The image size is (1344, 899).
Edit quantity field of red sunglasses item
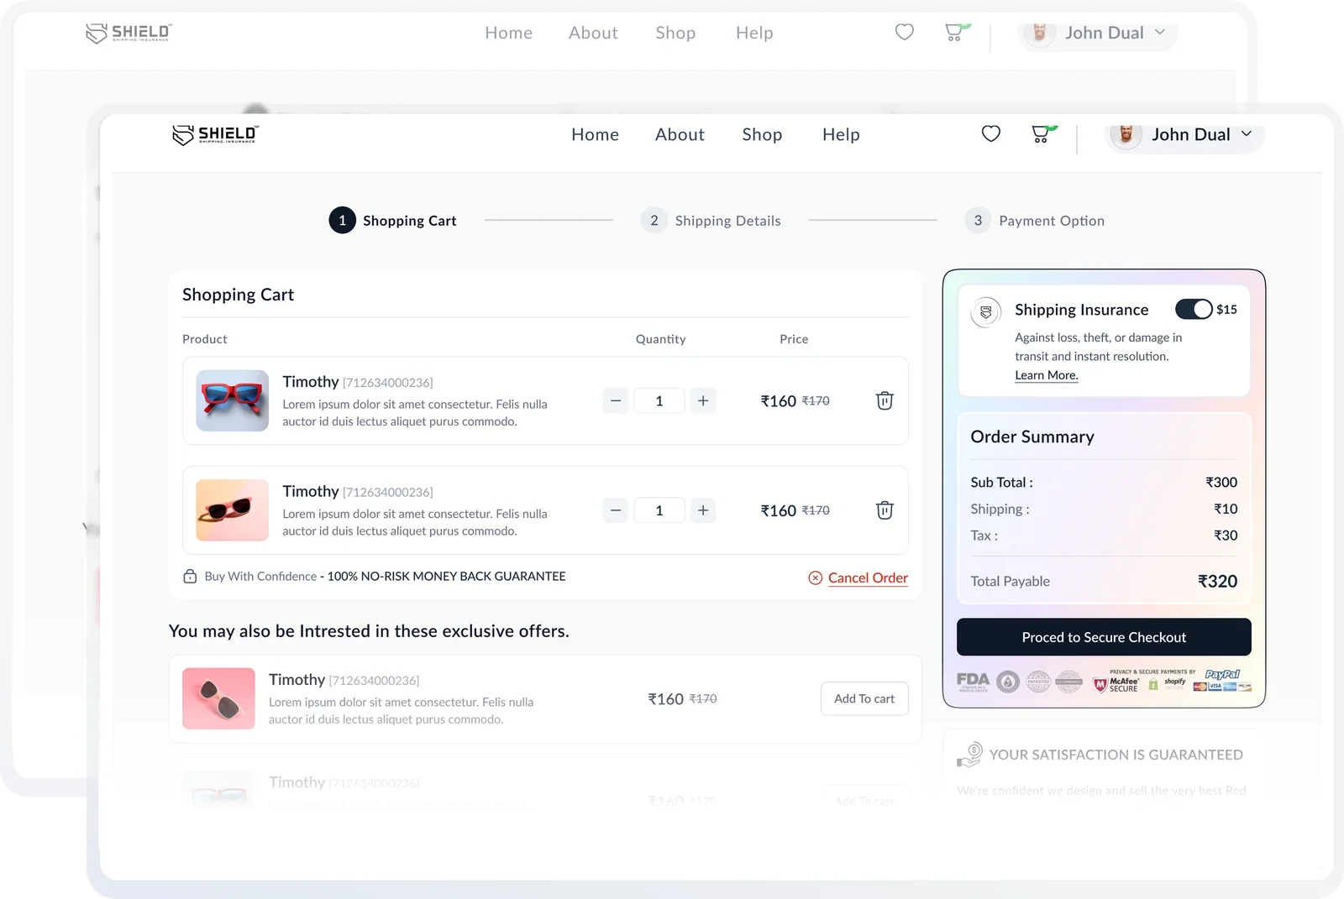click(x=659, y=400)
